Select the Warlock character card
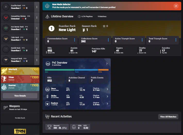The image size is (183, 135). click(20, 71)
